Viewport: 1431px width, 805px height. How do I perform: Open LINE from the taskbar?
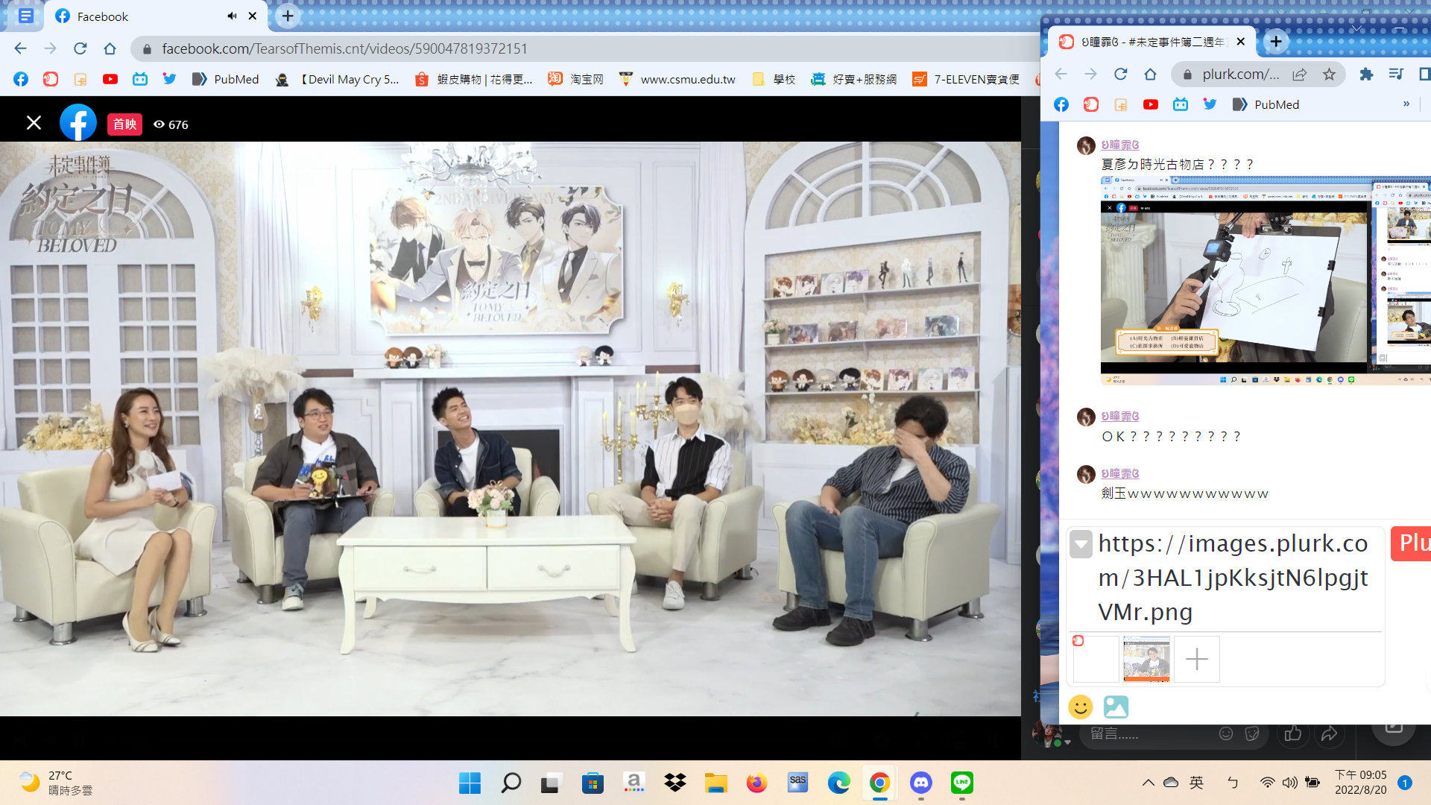(962, 783)
